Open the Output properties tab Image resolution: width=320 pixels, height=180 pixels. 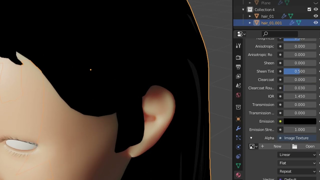point(238,67)
